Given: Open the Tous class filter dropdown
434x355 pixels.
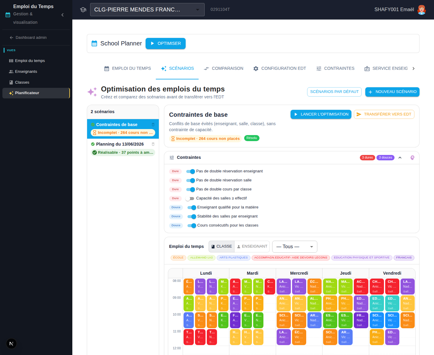Looking at the screenshot, I should [x=294, y=247].
